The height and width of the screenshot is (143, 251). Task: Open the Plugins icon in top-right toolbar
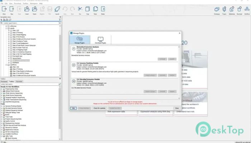coord(224,9)
